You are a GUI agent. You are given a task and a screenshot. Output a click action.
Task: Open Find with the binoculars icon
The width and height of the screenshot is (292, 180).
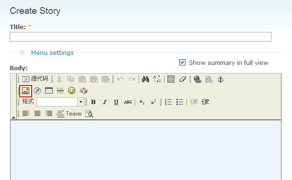click(x=145, y=79)
